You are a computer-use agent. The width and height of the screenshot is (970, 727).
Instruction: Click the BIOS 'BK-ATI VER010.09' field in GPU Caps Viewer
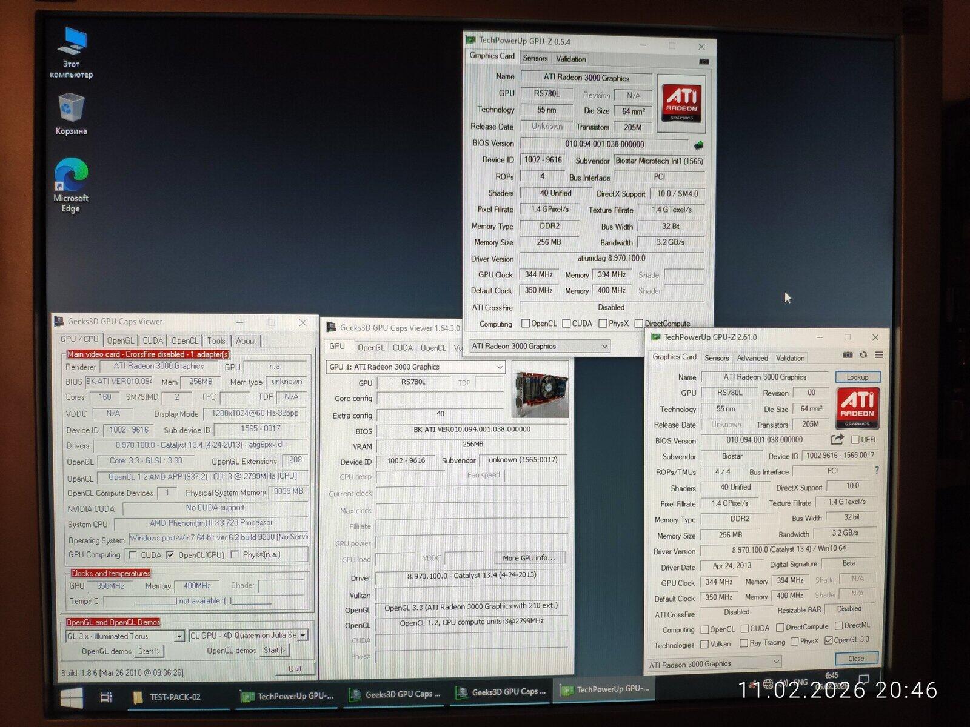point(119,382)
